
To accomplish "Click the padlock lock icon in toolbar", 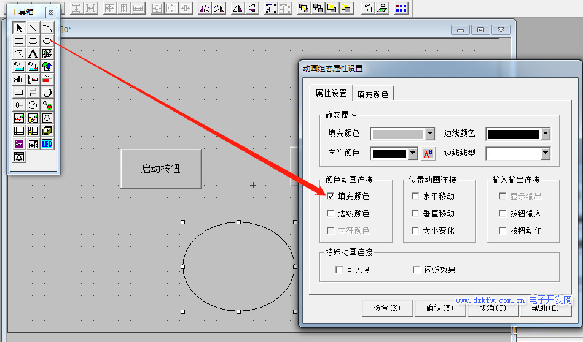I will click(x=367, y=8).
